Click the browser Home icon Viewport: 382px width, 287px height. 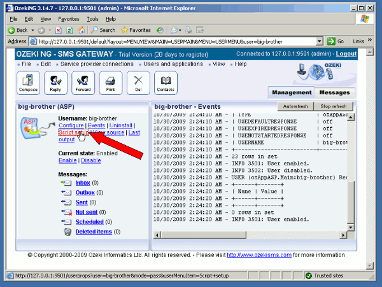(81, 30)
